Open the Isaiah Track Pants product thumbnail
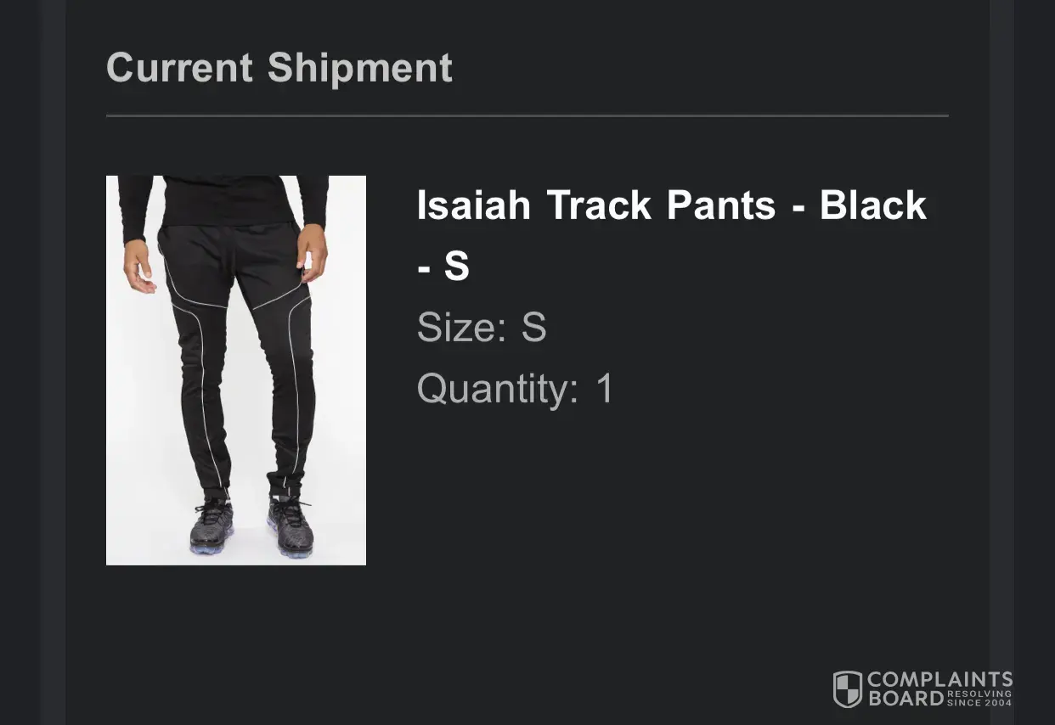1055x725 pixels. 235,370
